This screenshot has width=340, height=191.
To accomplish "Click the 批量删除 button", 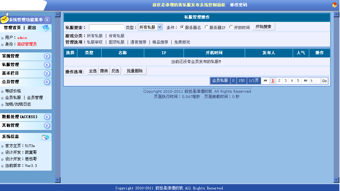I will click(x=135, y=71).
